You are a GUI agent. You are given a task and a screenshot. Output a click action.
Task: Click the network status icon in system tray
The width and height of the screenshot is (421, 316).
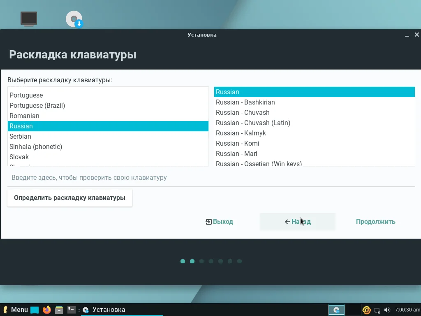(x=377, y=310)
